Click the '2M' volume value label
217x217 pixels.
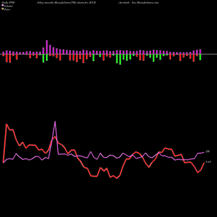click(207, 151)
